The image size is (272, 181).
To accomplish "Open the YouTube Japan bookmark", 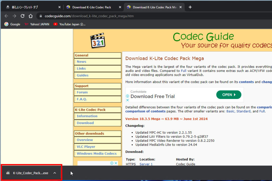I will [x=69, y=24].
